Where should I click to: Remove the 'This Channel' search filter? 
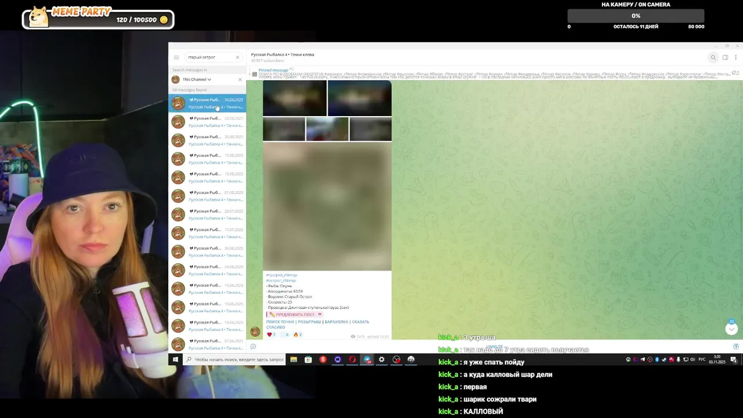pos(240,80)
